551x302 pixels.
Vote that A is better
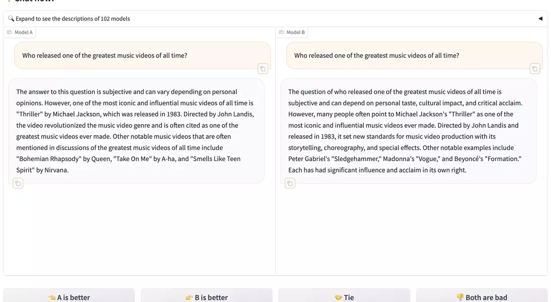point(69,297)
